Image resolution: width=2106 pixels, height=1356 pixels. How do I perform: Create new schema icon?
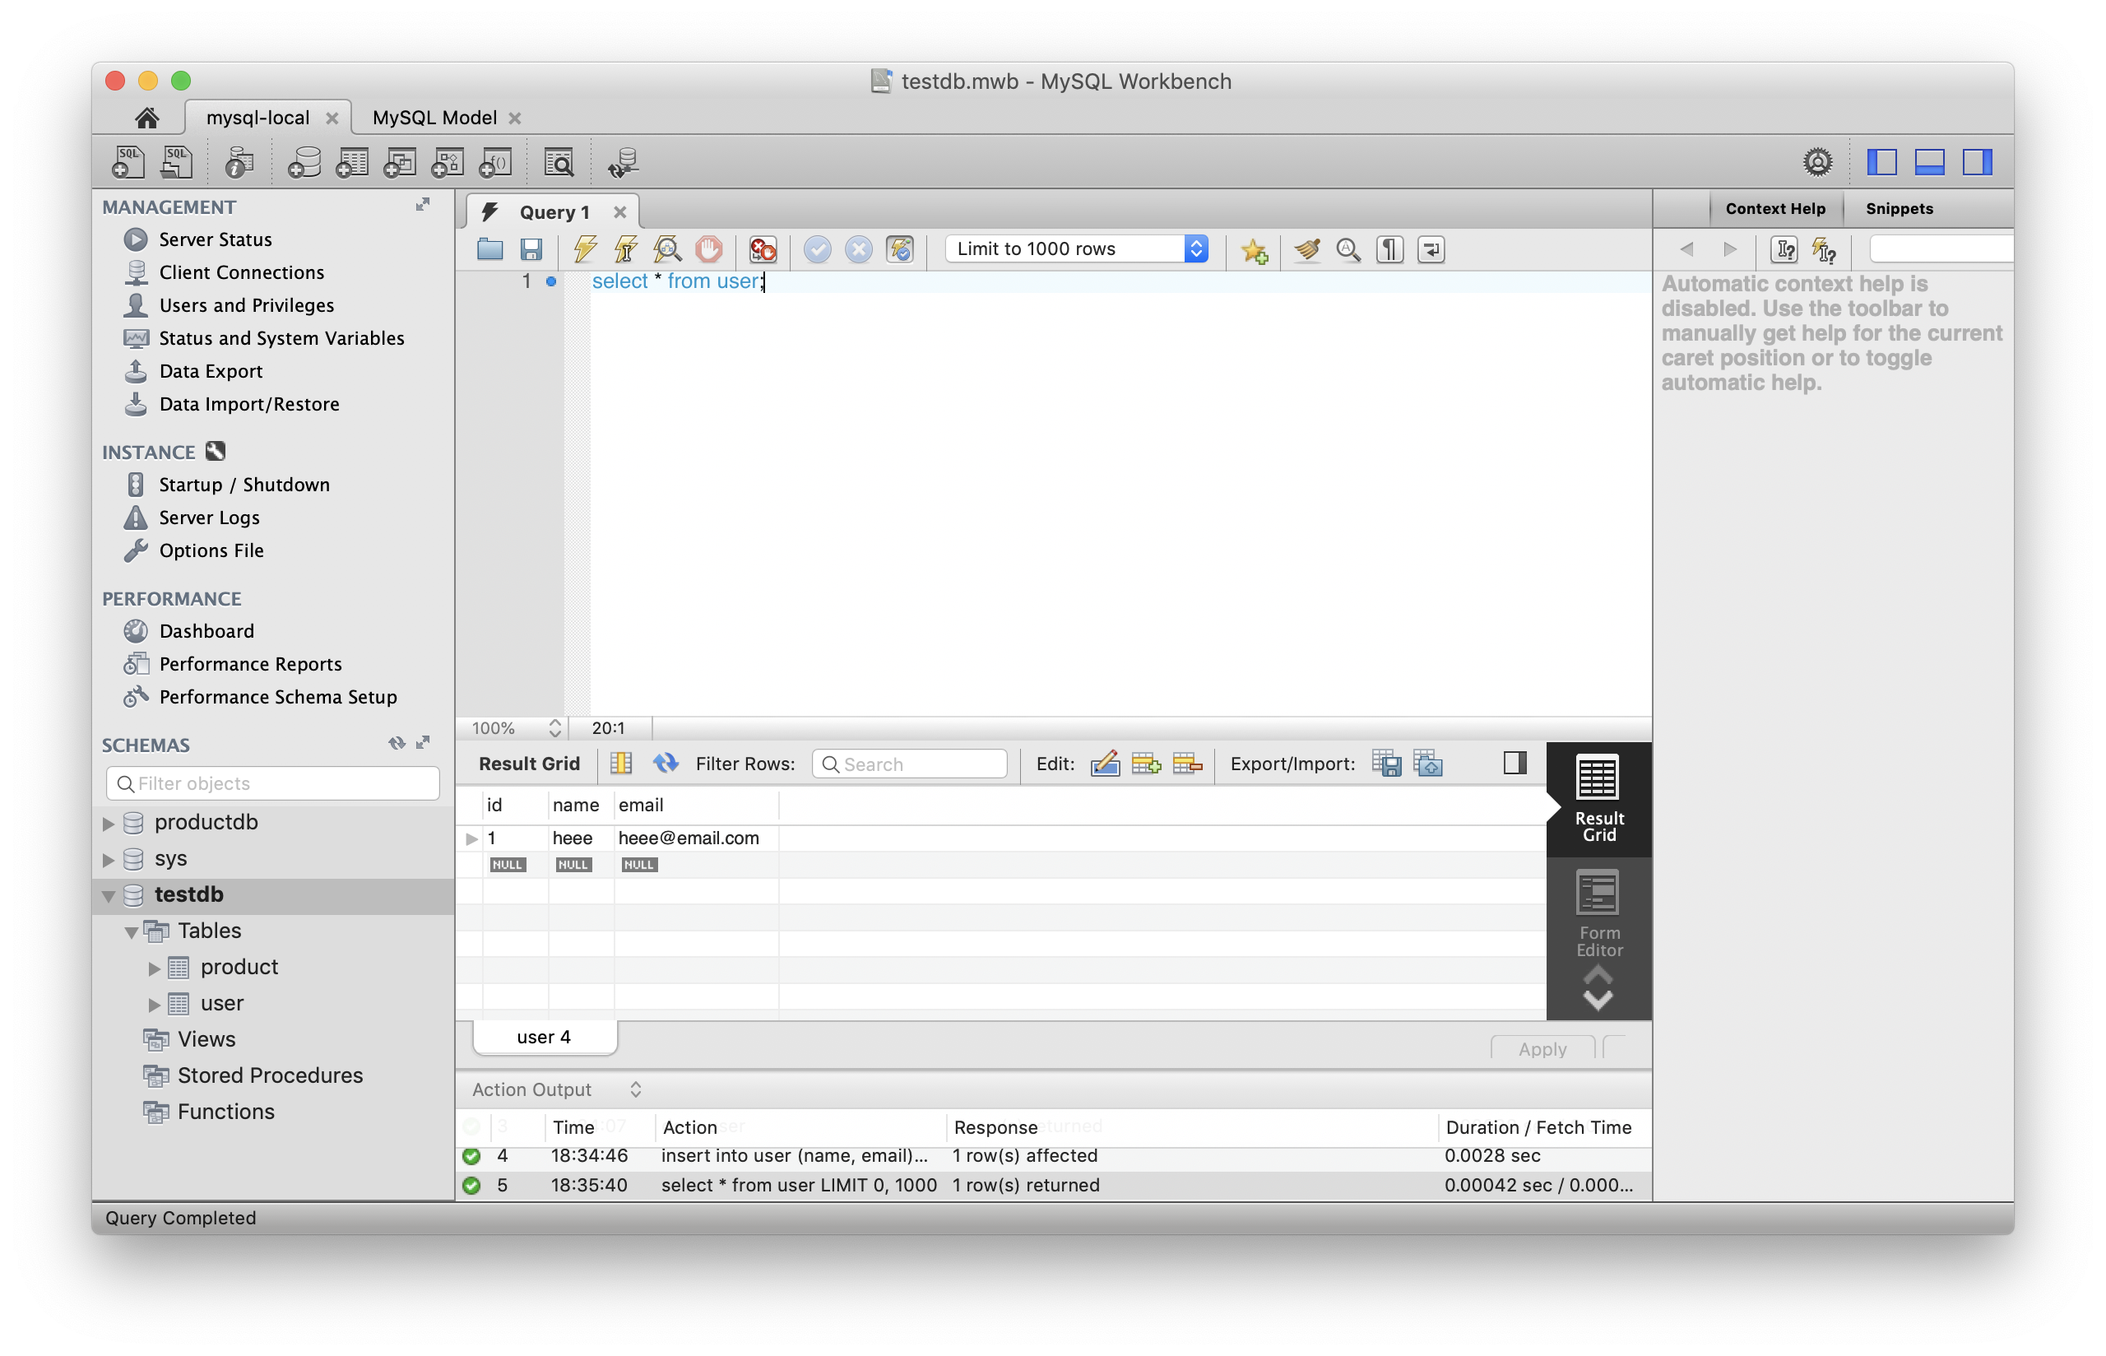[x=304, y=163]
